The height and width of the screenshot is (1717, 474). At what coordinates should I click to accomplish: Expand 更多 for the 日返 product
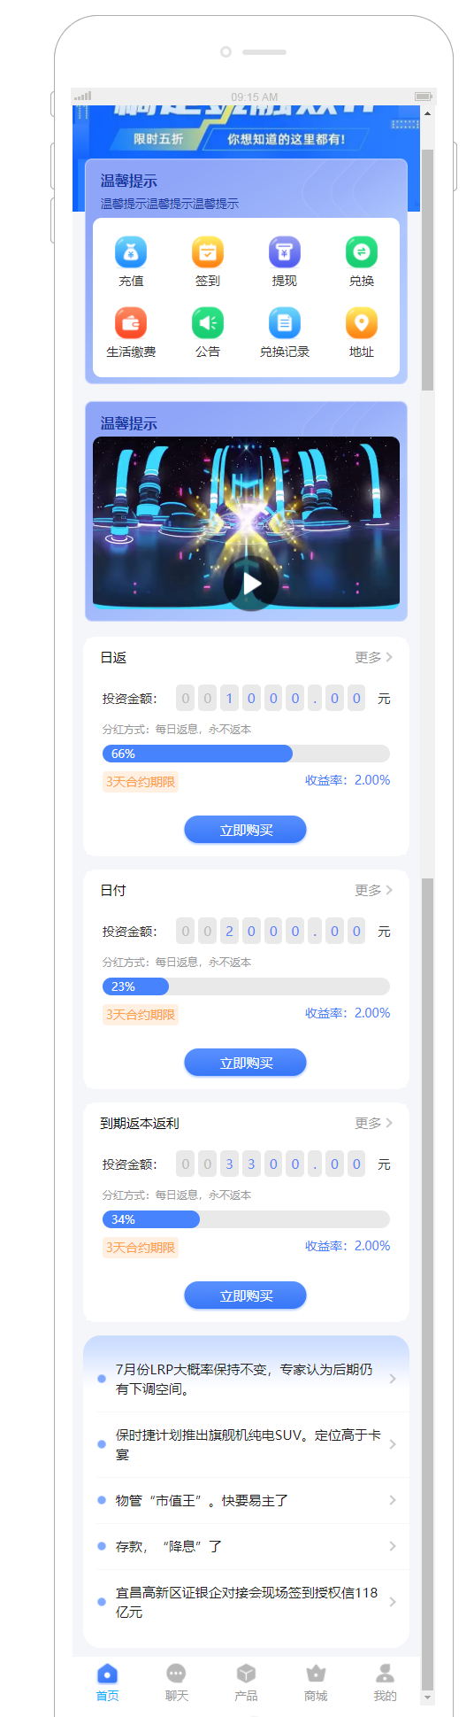click(x=374, y=657)
